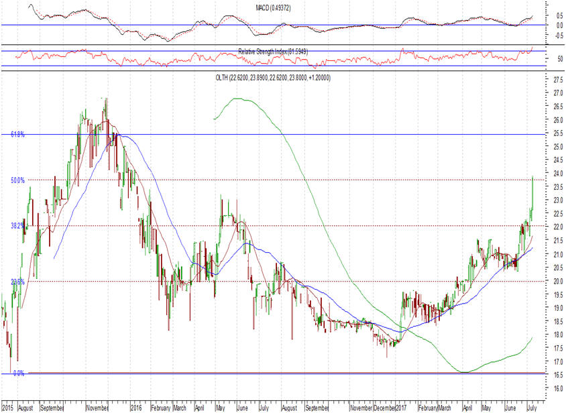Click the latest tall green candle at 24.0
The image size is (566, 413).
click(532, 191)
